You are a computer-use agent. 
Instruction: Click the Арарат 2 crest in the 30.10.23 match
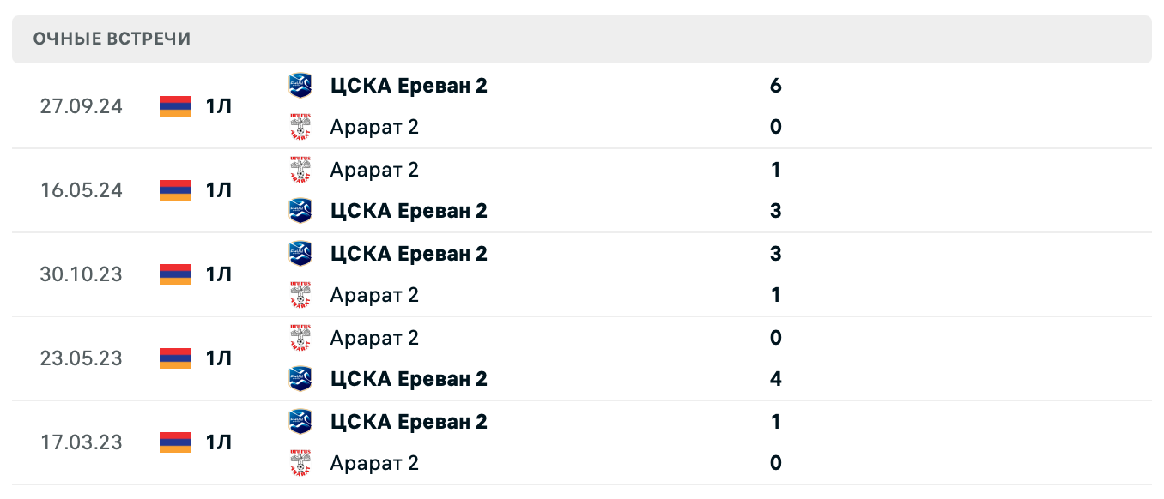tap(301, 295)
